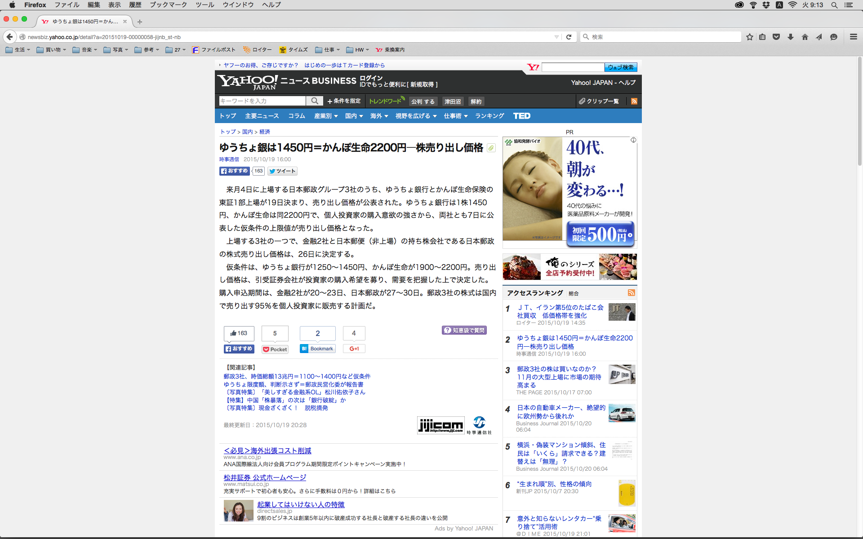Go to Firefox home page icon
863x539 pixels.
[805, 37]
